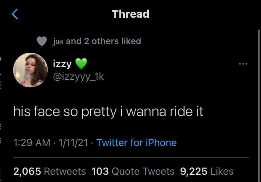Image resolution: width=261 pixels, height=182 pixels.
Task: Select the tweet text about his face
Action: [108, 112]
